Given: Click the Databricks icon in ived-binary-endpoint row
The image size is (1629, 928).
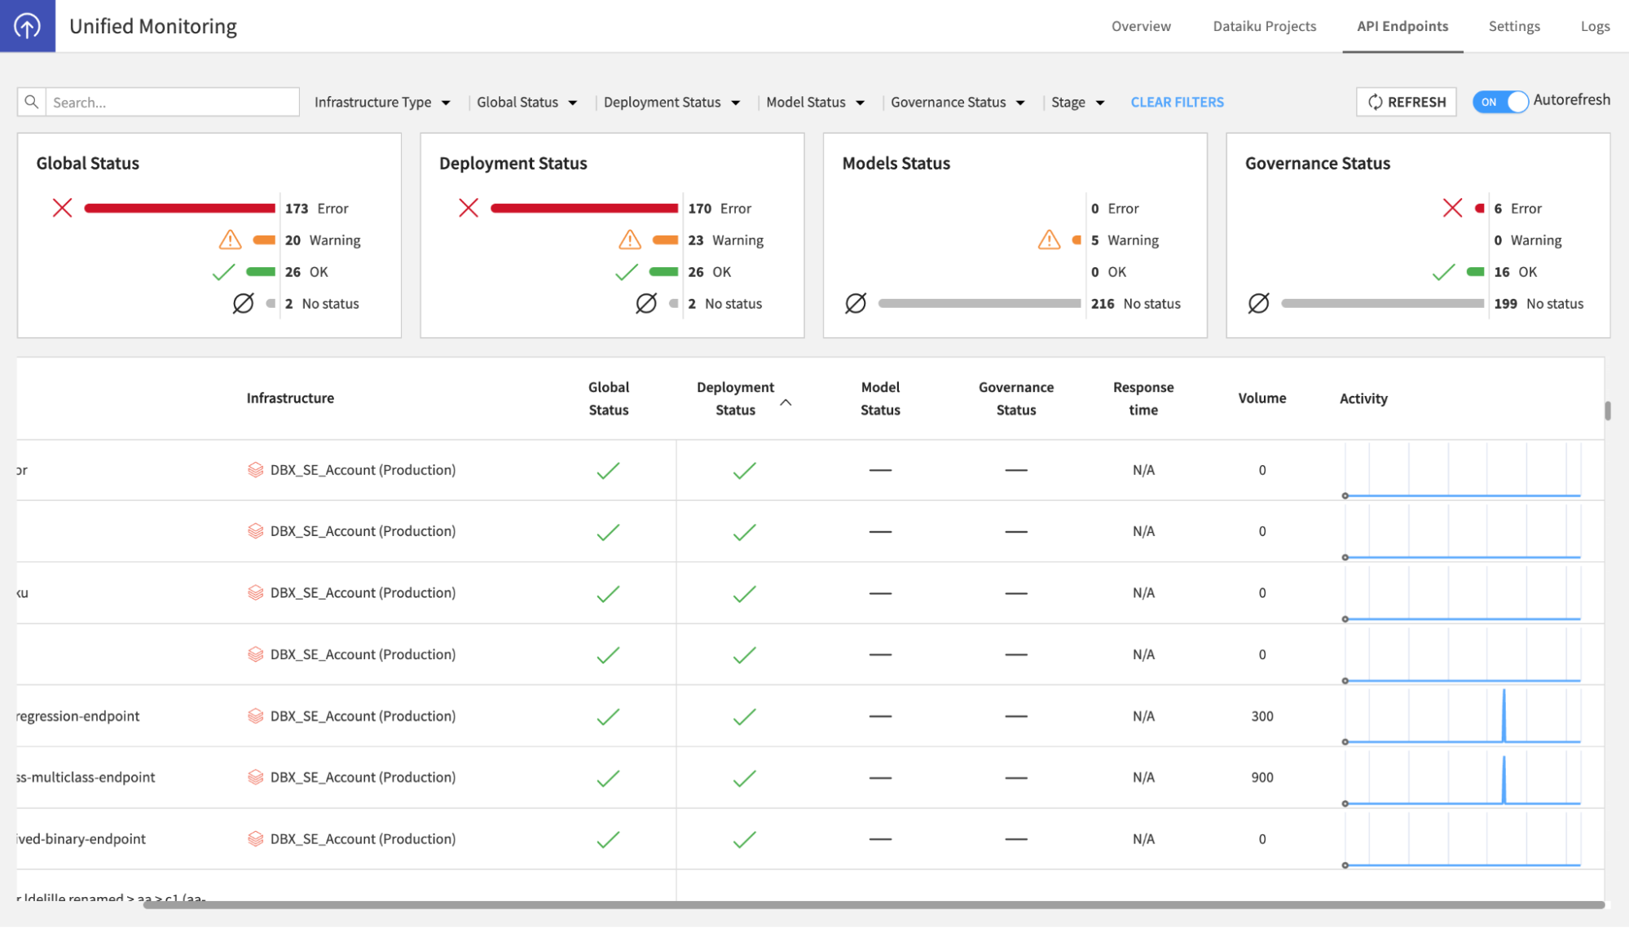Looking at the screenshot, I should (256, 839).
